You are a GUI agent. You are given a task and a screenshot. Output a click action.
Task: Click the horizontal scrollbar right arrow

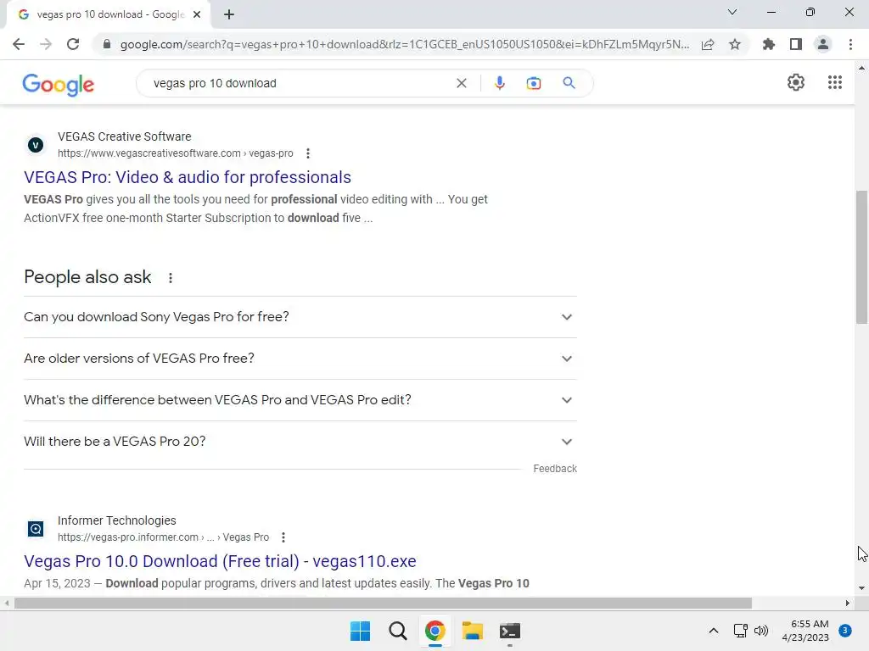(x=848, y=603)
